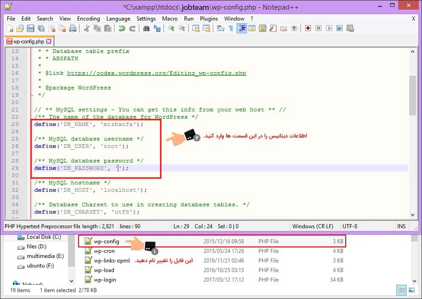Screen dimensions: 422x299
Task: Open Find with the binoculars icon
Action: coord(146,28)
